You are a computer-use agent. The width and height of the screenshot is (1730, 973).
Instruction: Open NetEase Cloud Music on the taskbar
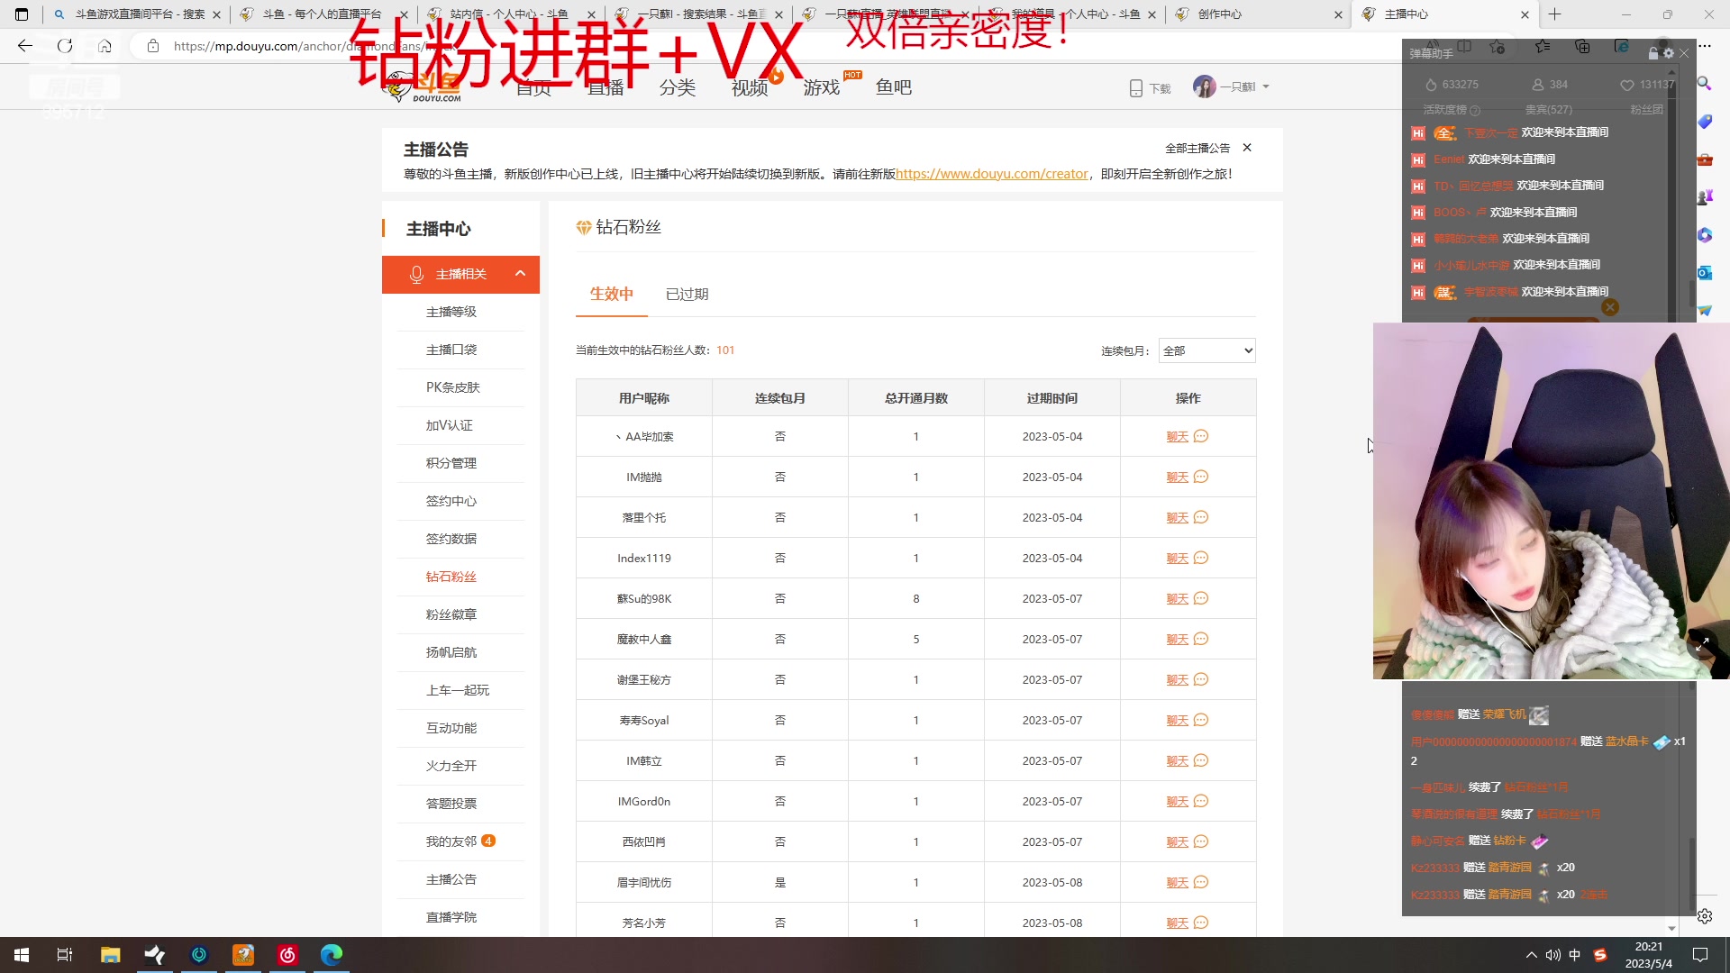pos(287,955)
